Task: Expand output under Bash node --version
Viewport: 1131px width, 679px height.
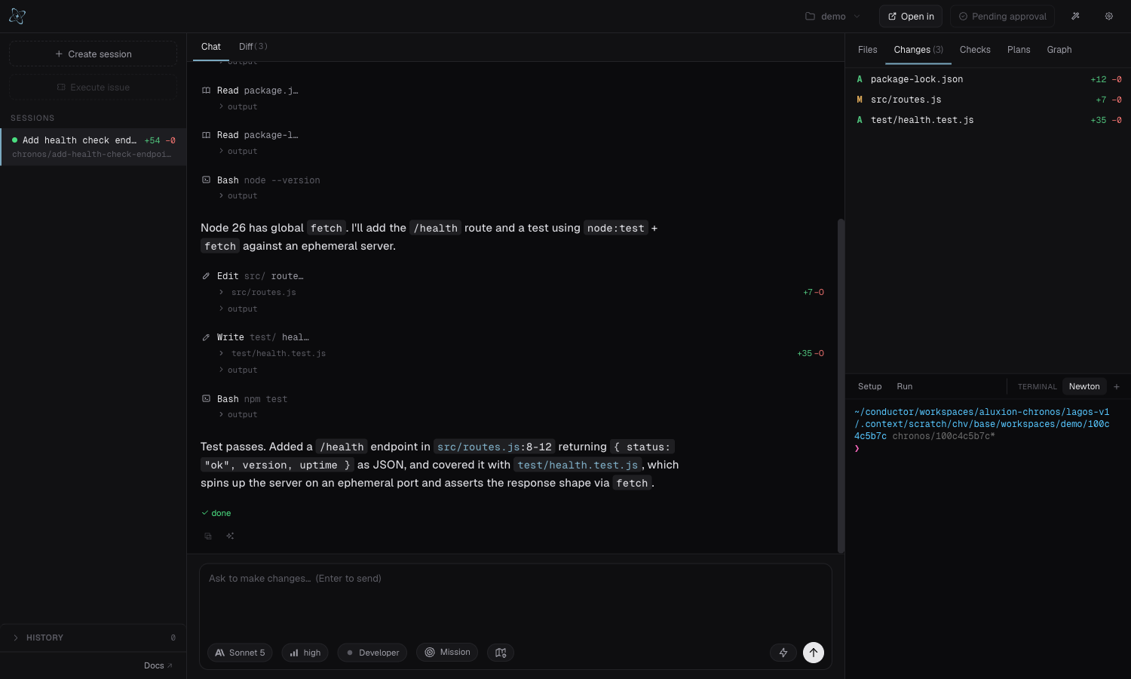Action: click(x=238, y=196)
